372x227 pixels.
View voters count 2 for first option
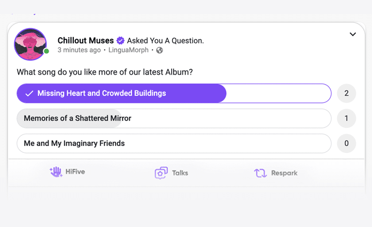(346, 93)
